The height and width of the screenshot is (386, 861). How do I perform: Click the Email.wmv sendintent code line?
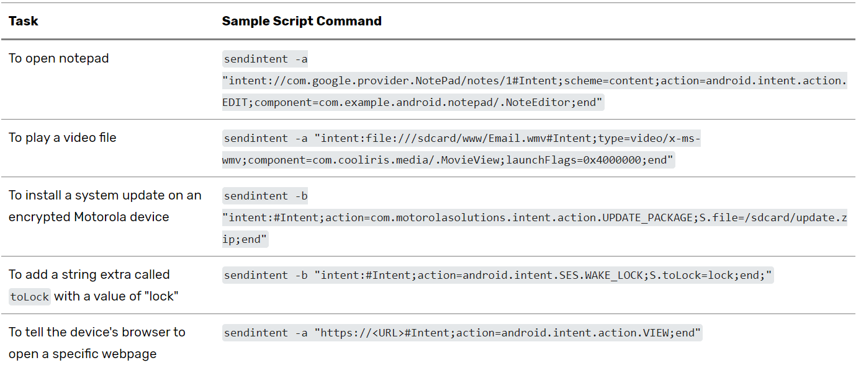[462, 139]
